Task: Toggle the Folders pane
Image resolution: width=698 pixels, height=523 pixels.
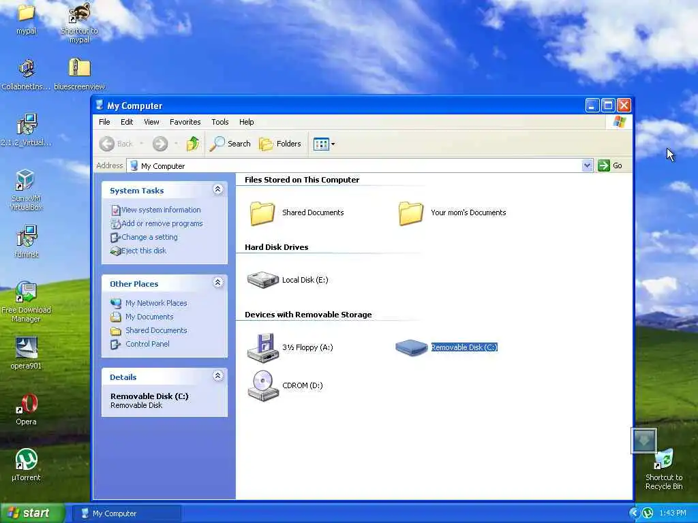Action: coord(280,144)
